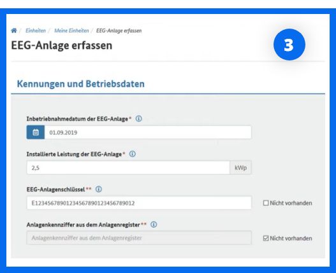Click the kWp unit addon box
Image resolution: width=336 pixels, height=273 pixels.
pyautogui.click(x=240, y=168)
